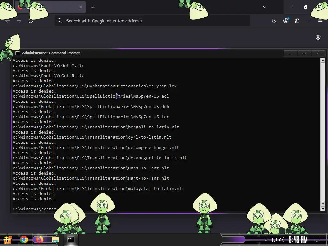The height and width of the screenshot is (246, 328).
Task: Launch Google Chrome from the taskbar
Action: [24, 240]
